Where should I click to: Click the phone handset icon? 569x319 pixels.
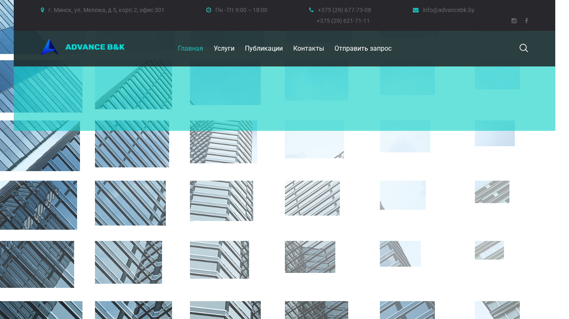pos(311,10)
